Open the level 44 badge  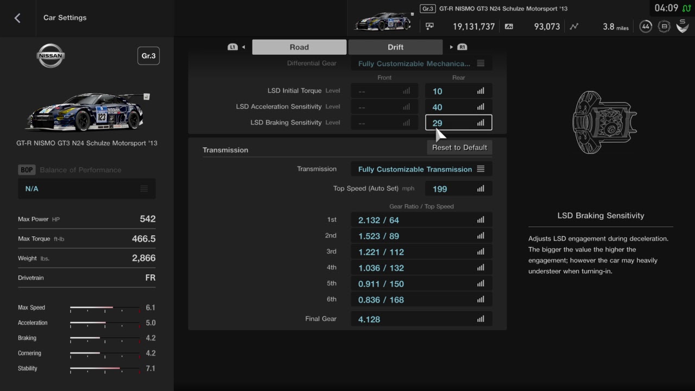[646, 27]
